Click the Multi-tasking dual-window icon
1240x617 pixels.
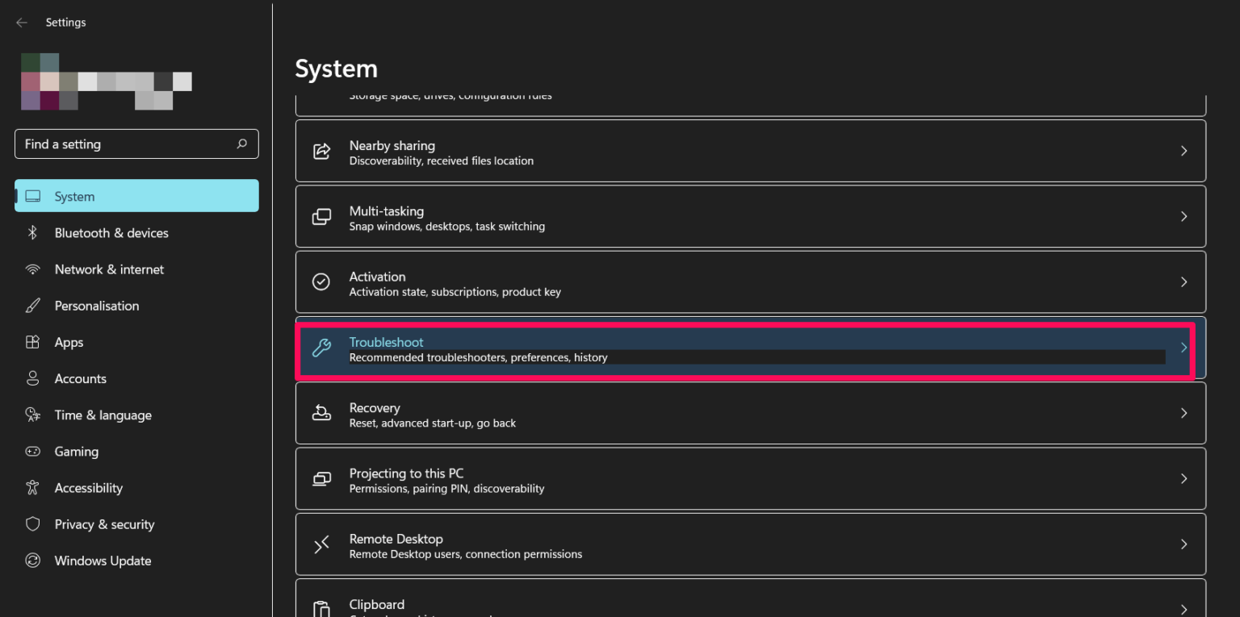(321, 216)
